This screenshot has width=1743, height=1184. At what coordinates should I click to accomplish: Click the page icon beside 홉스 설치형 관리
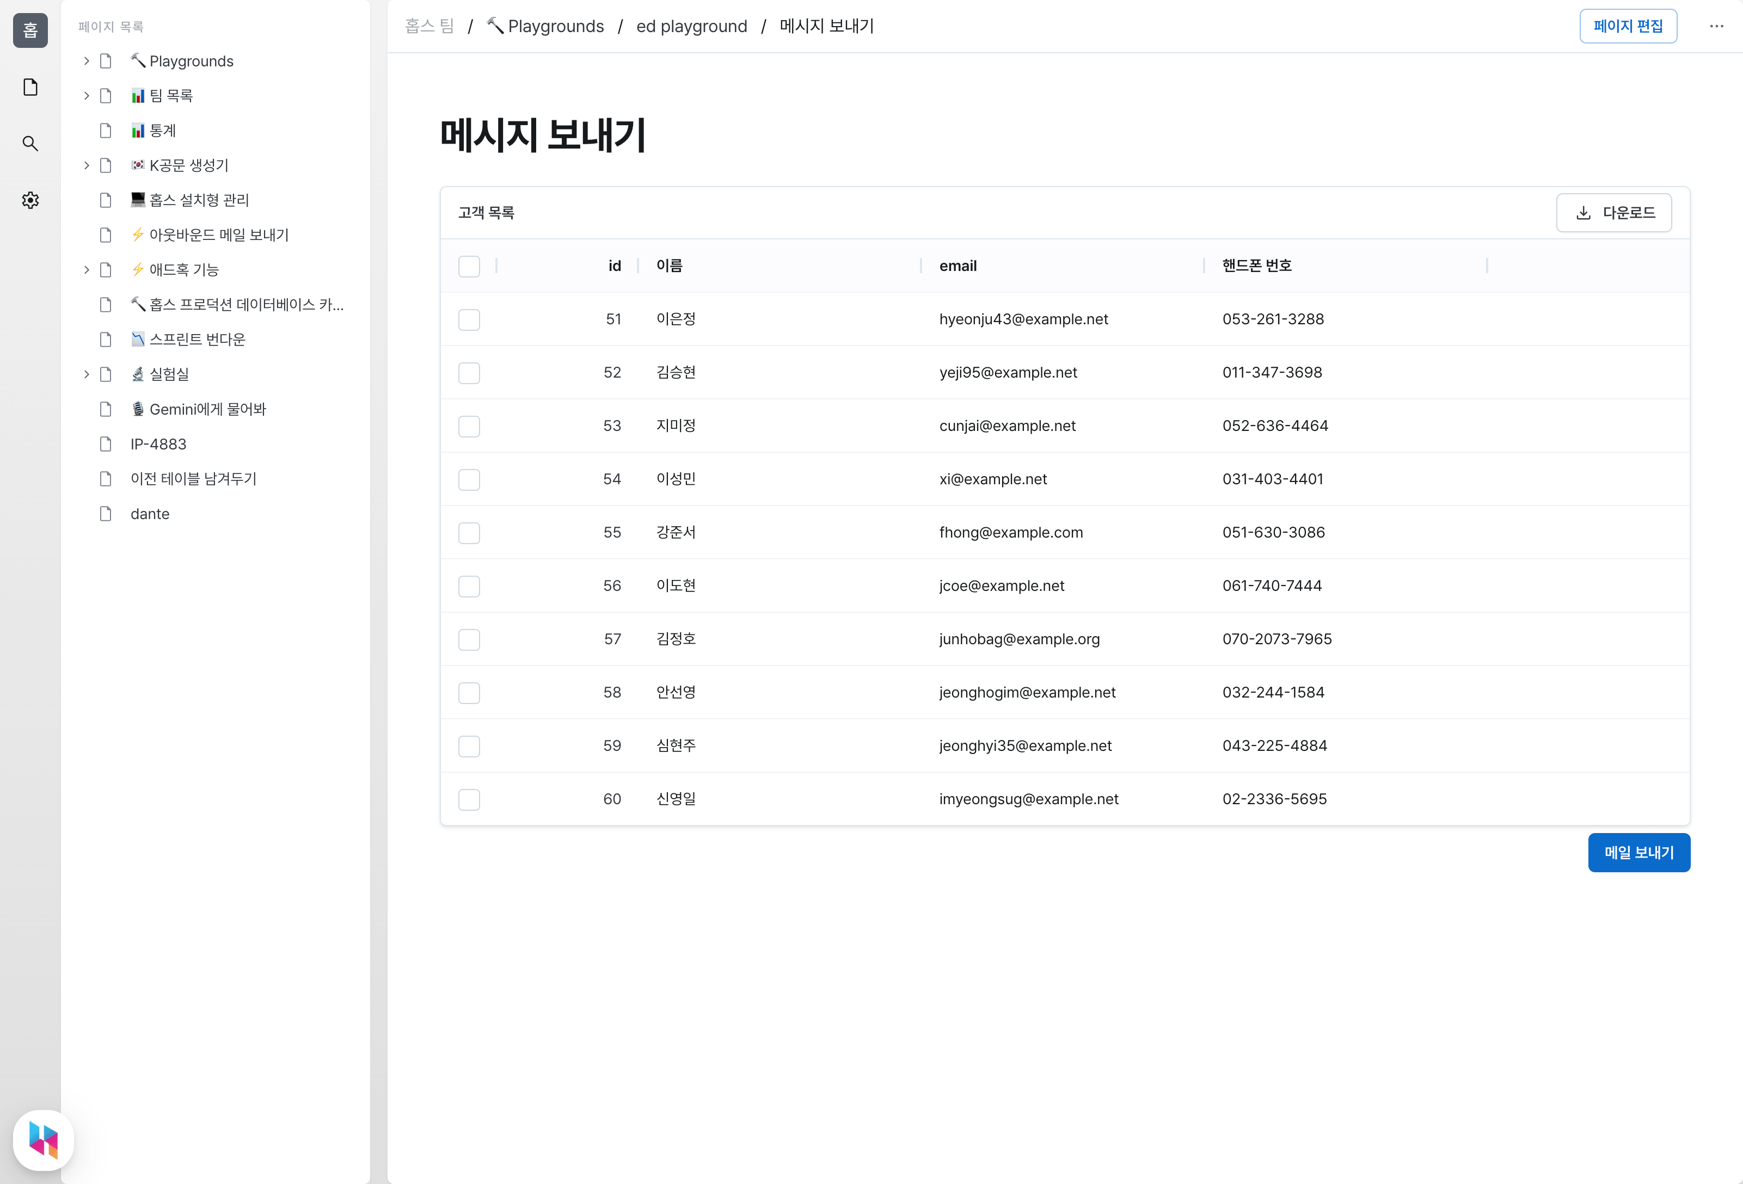[106, 200]
